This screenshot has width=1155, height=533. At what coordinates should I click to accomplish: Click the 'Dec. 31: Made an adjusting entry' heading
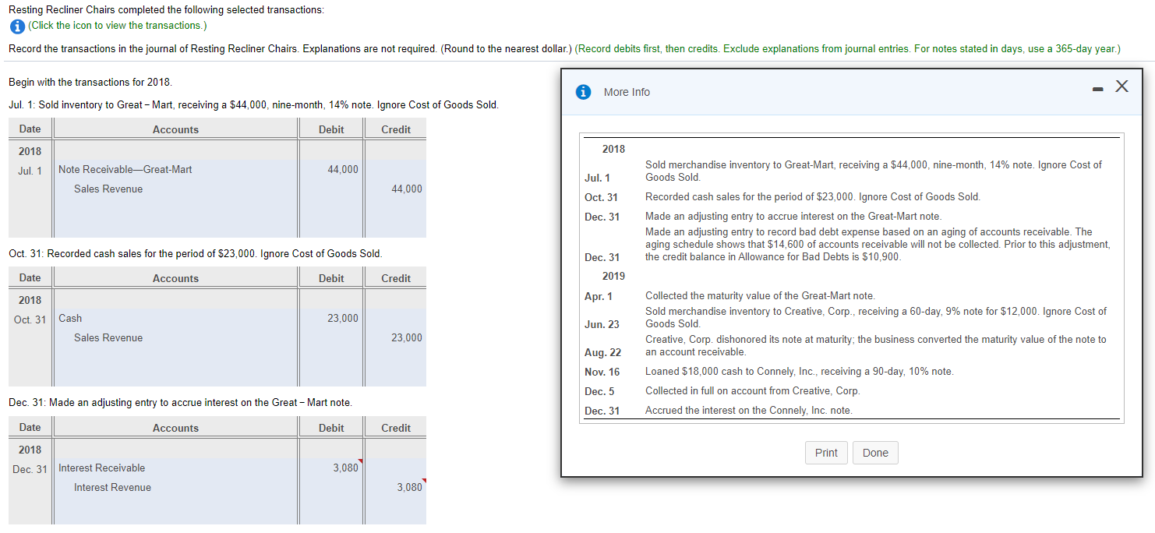180,402
